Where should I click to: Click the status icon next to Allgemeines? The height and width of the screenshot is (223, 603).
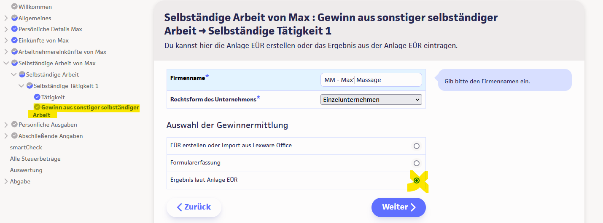click(x=14, y=18)
